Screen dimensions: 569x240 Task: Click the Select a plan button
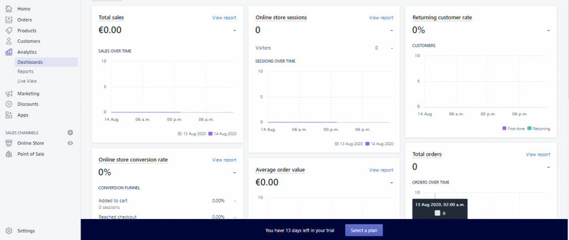click(364, 230)
